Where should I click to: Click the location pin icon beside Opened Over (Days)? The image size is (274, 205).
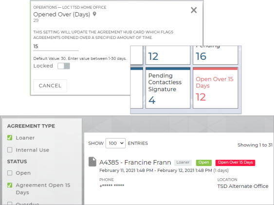(94, 14)
